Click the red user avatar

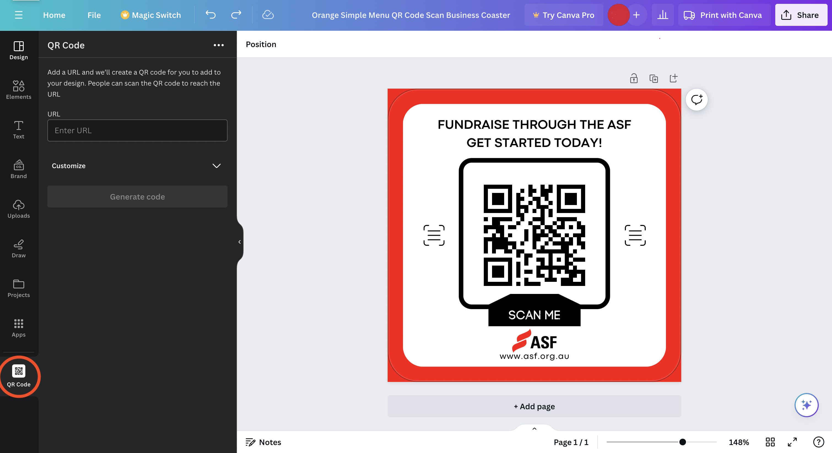[x=618, y=15]
